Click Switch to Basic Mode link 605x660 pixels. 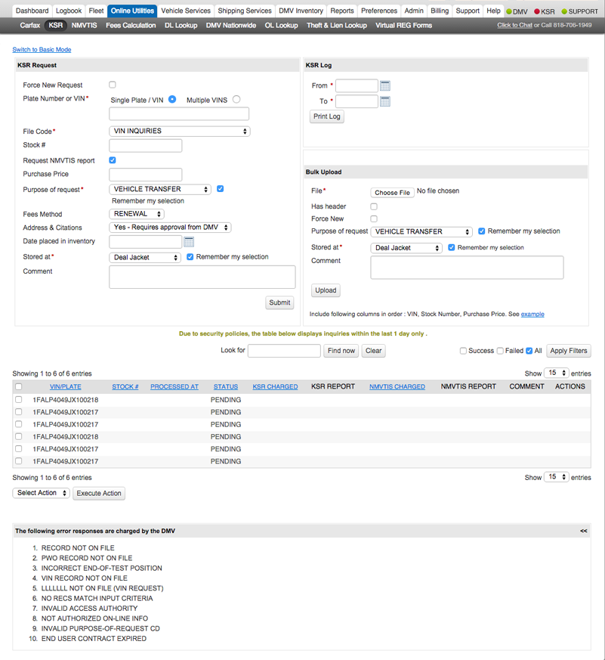42,50
